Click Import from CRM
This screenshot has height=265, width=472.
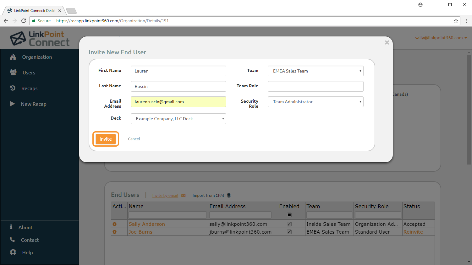(x=208, y=195)
